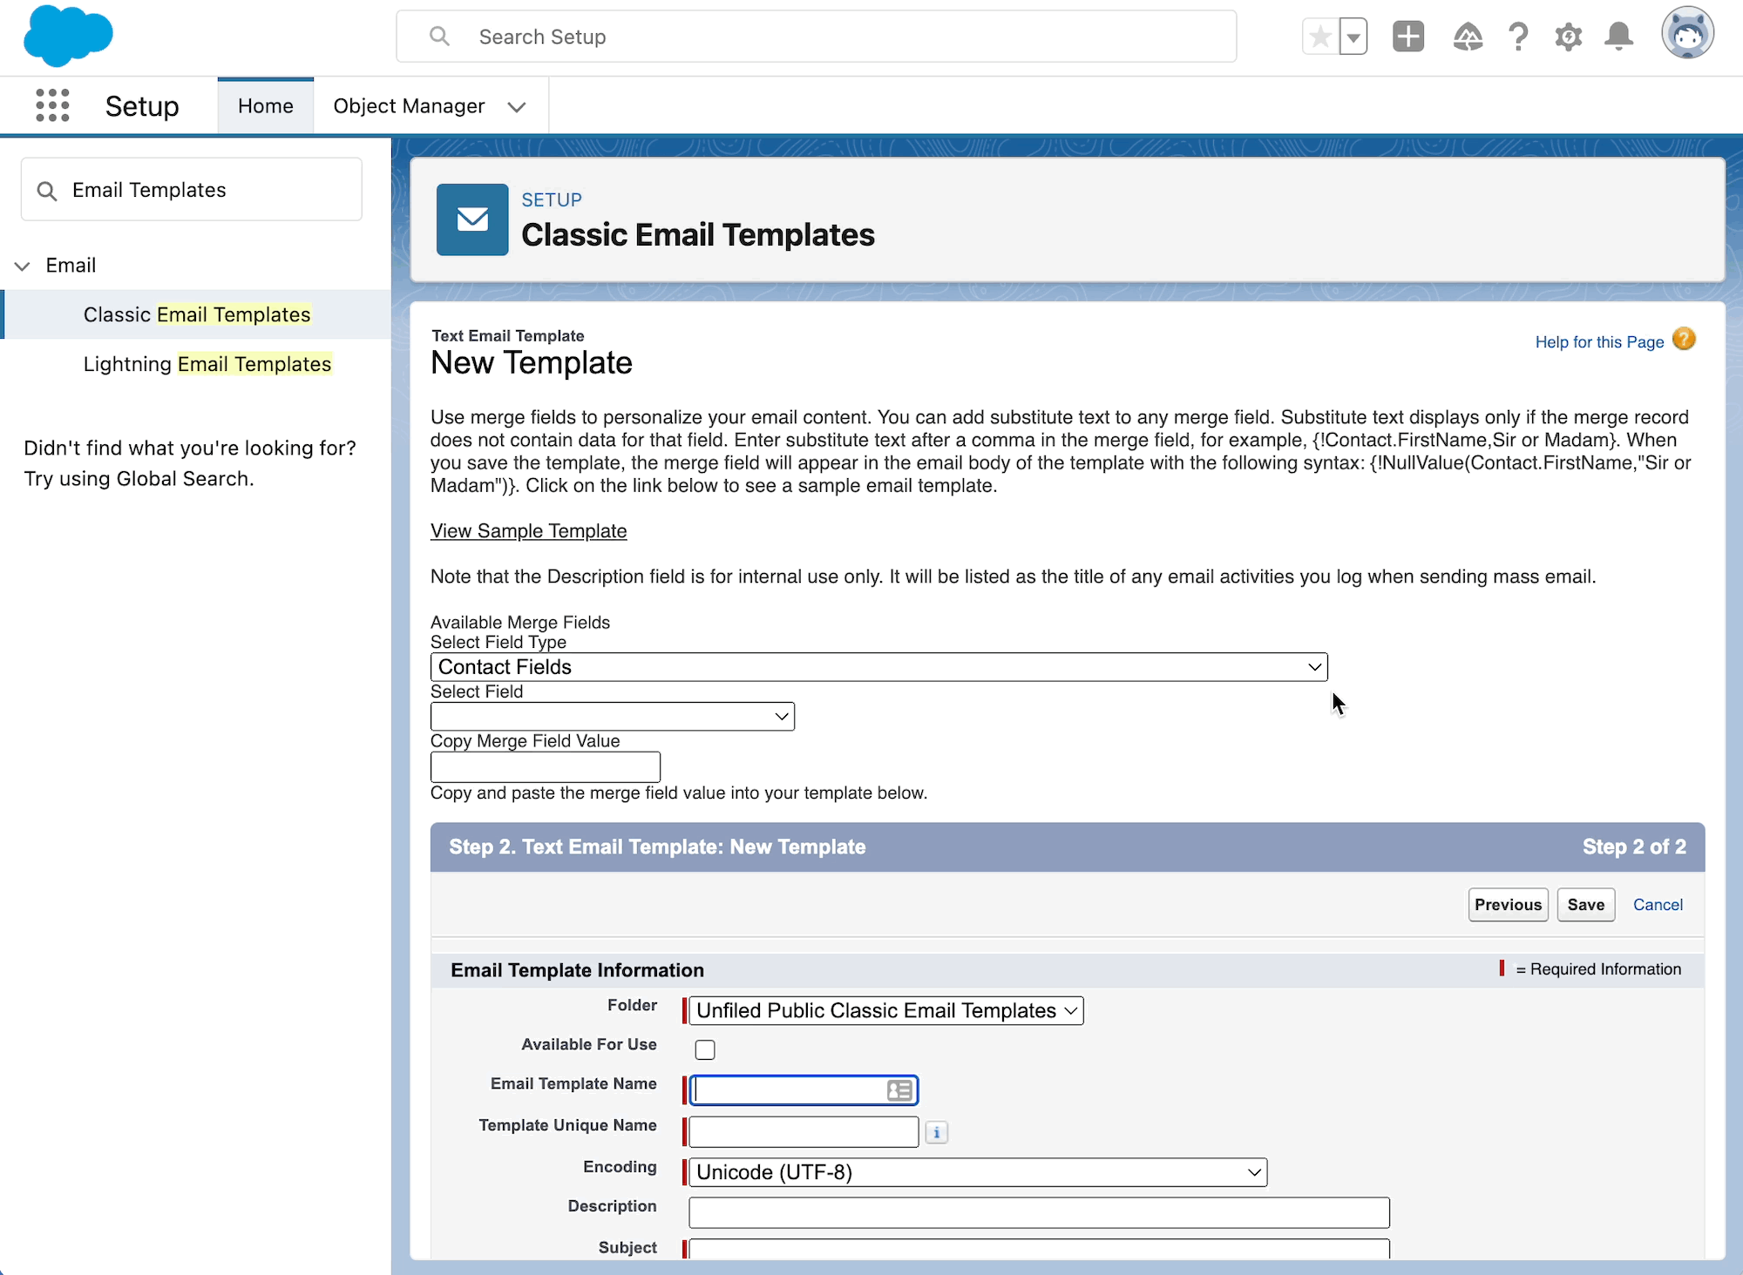
Task: Click the info icon beside Template Unique Name
Action: [937, 1133]
